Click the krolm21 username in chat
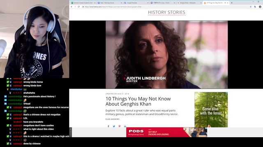This screenshot has width=263, height=147. [18, 122]
